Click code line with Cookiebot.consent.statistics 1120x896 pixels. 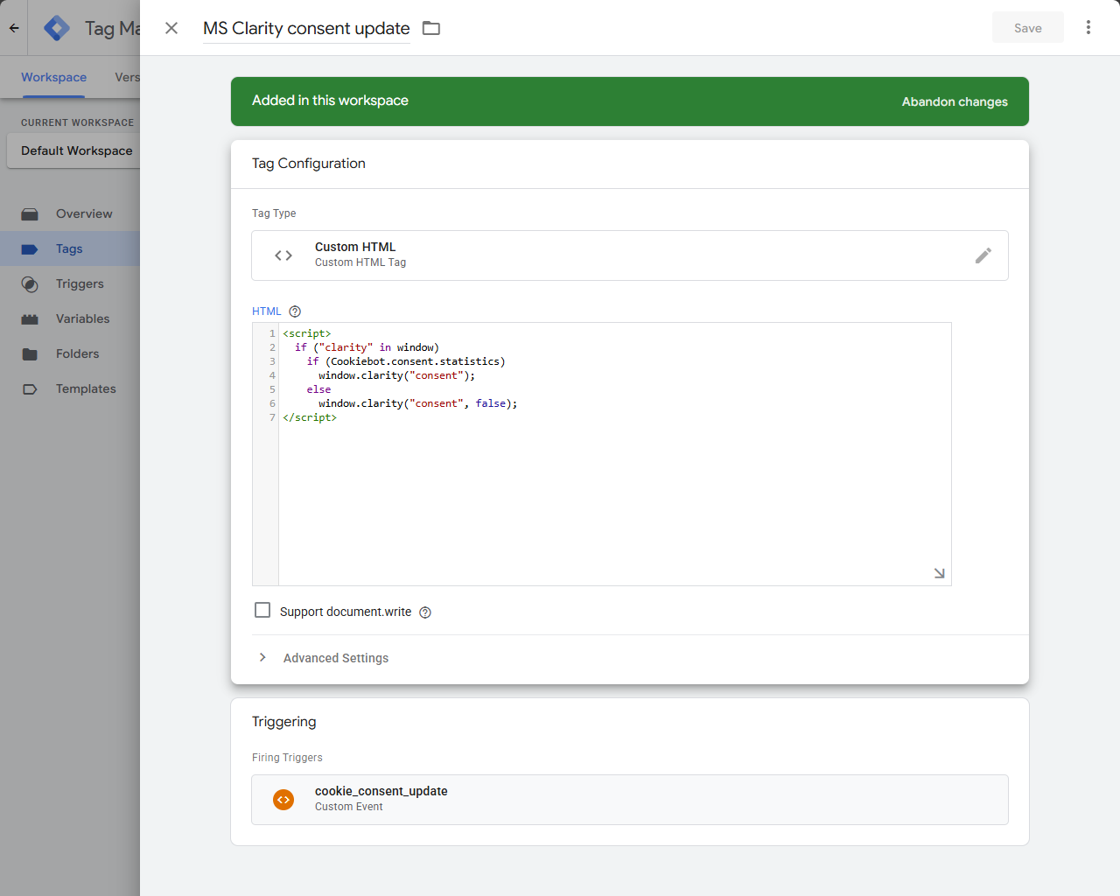tap(406, 361)
